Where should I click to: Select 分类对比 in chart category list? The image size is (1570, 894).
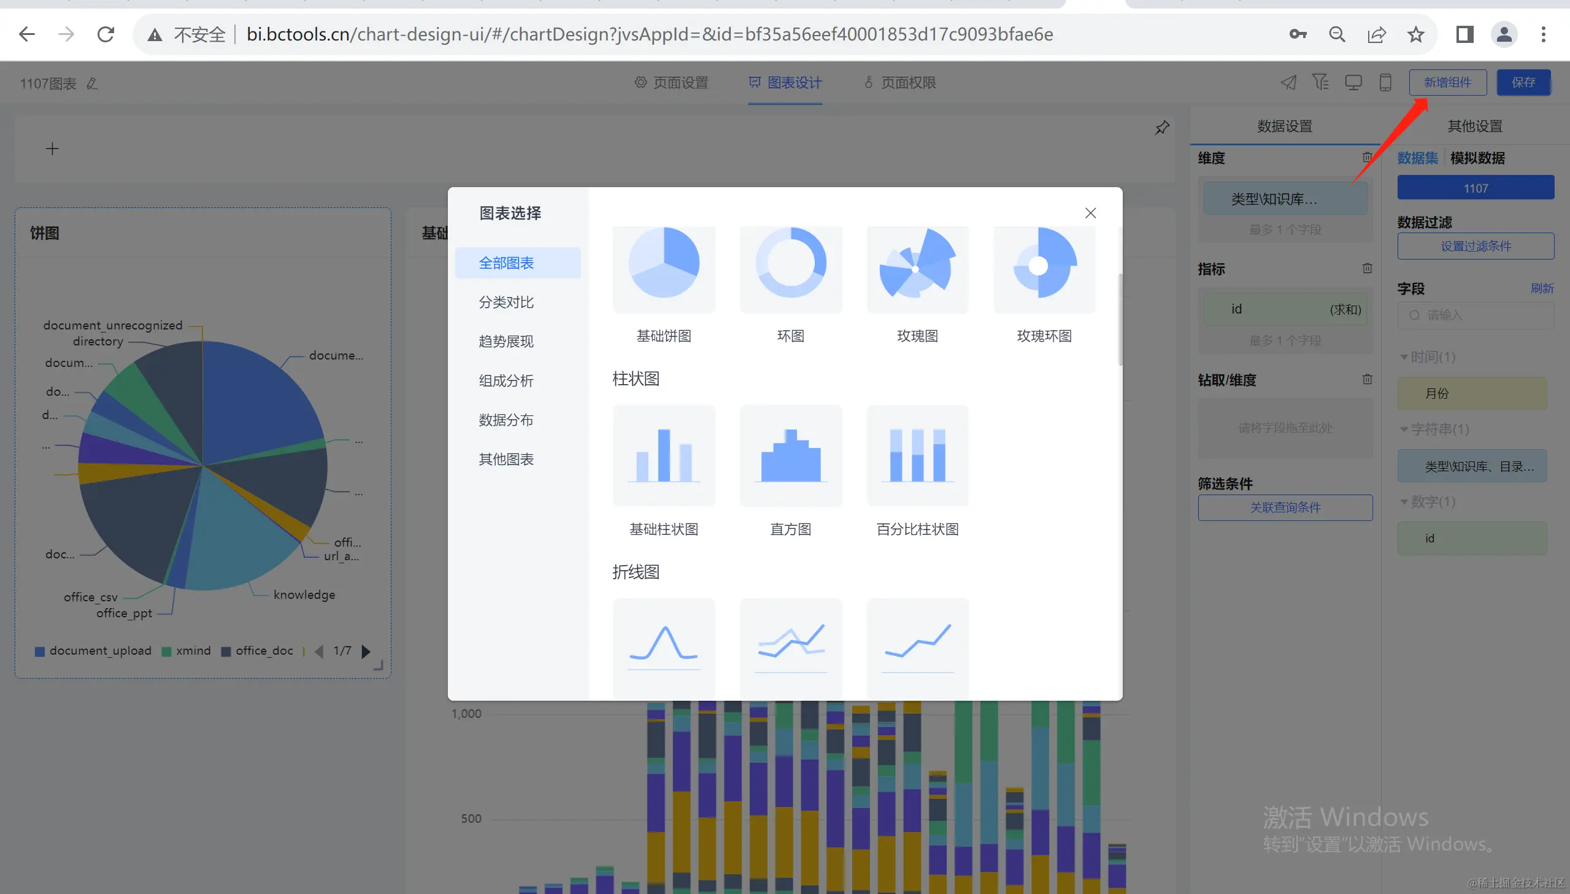click(506, 302)
